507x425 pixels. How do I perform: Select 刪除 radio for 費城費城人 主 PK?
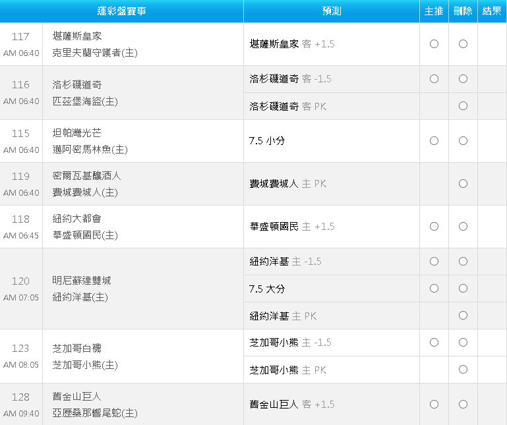pyautogui.click(x=463, y=184)
